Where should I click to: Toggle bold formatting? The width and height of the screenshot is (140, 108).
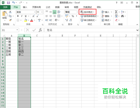pyautogui.click(x=18, y=16)
